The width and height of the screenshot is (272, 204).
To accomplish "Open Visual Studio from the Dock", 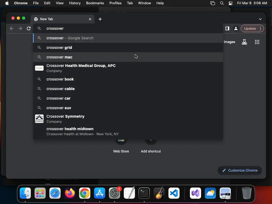I will pos(195,193).
